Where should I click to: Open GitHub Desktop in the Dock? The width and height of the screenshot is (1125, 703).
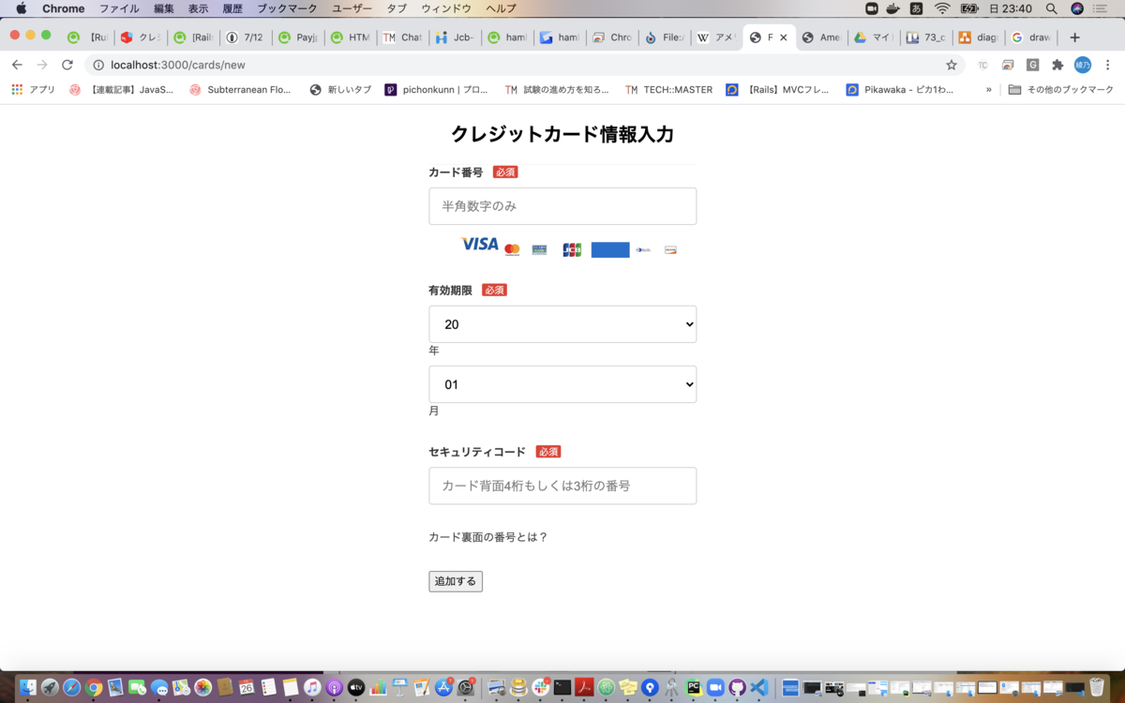coord(738,688)
